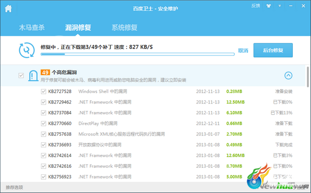Click the KB2727528 patch ID

click(x=60, y=92)
